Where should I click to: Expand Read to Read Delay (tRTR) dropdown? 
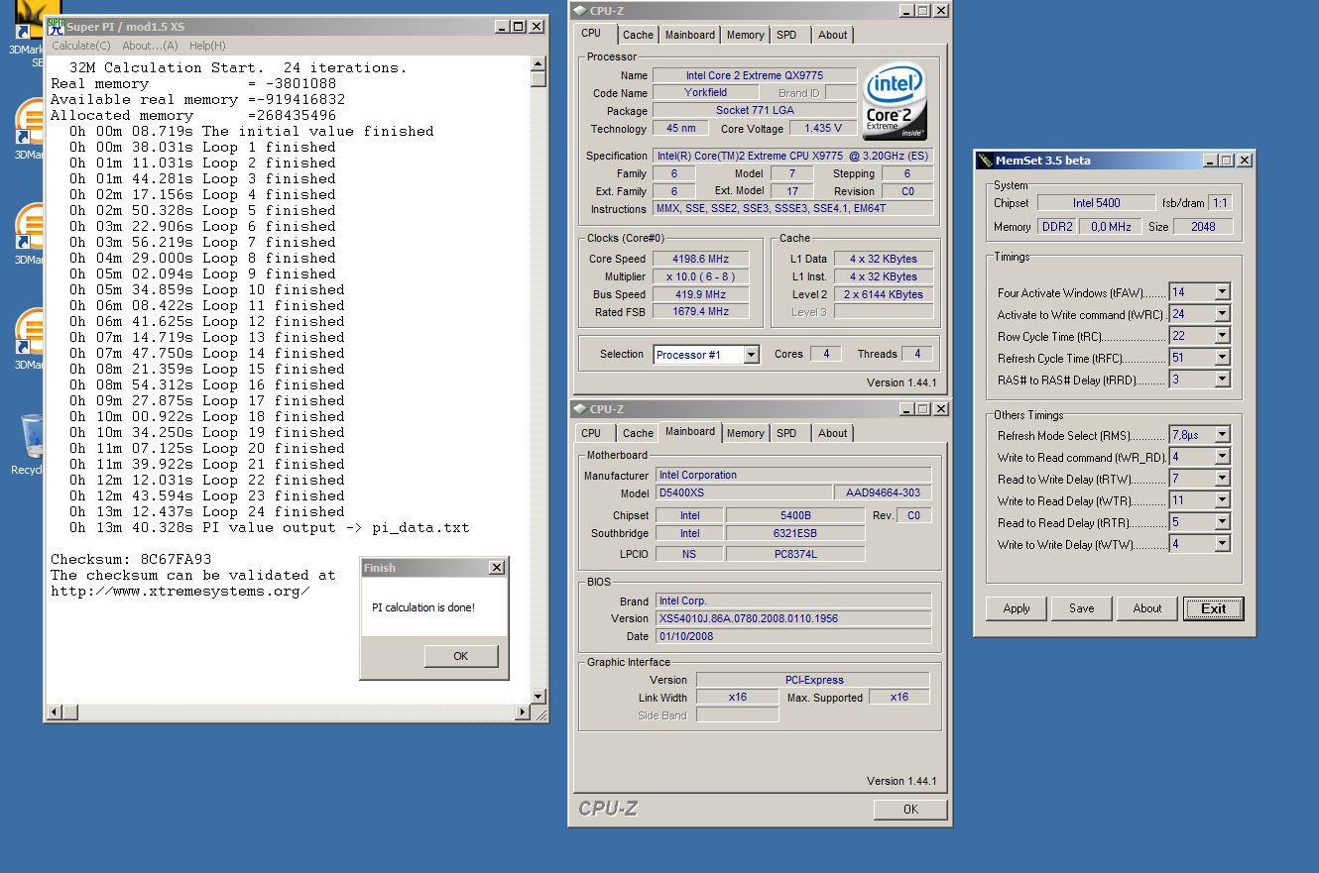click(x=1222, y=522)
